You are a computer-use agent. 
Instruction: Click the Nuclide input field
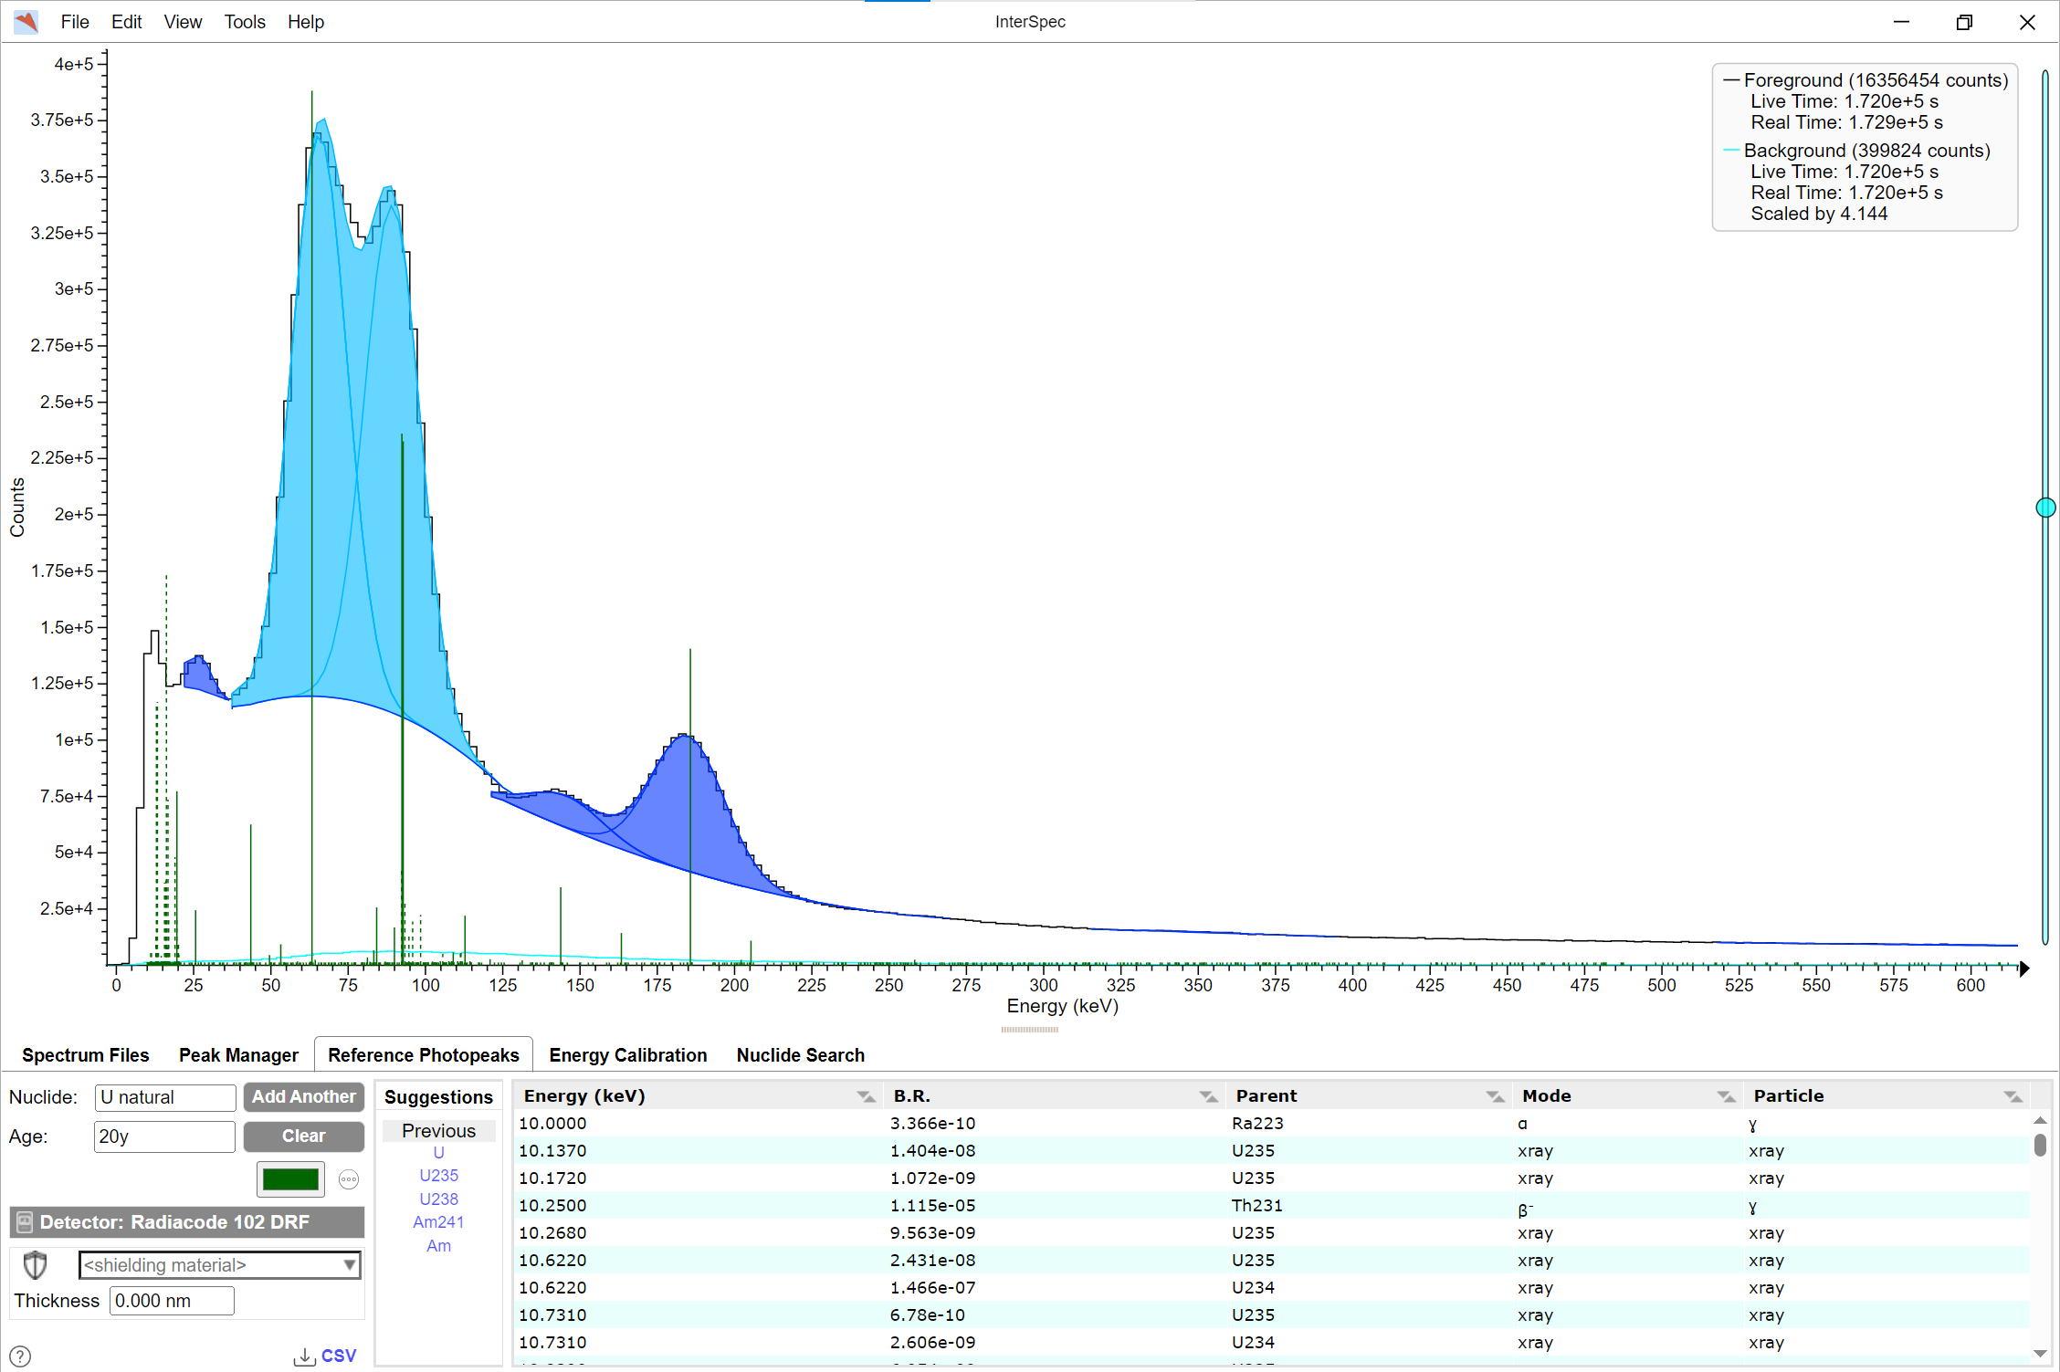(165, 1097)
